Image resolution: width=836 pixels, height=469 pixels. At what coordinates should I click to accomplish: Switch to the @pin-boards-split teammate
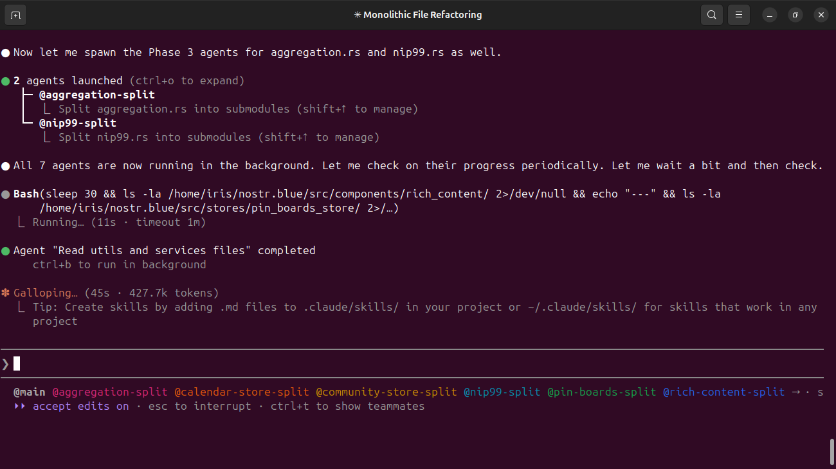pyautogui.click(x=601, y=392)
